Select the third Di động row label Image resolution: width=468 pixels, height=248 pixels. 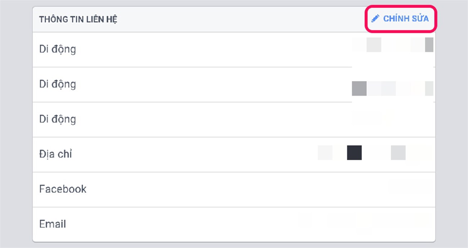coord(58,119)
